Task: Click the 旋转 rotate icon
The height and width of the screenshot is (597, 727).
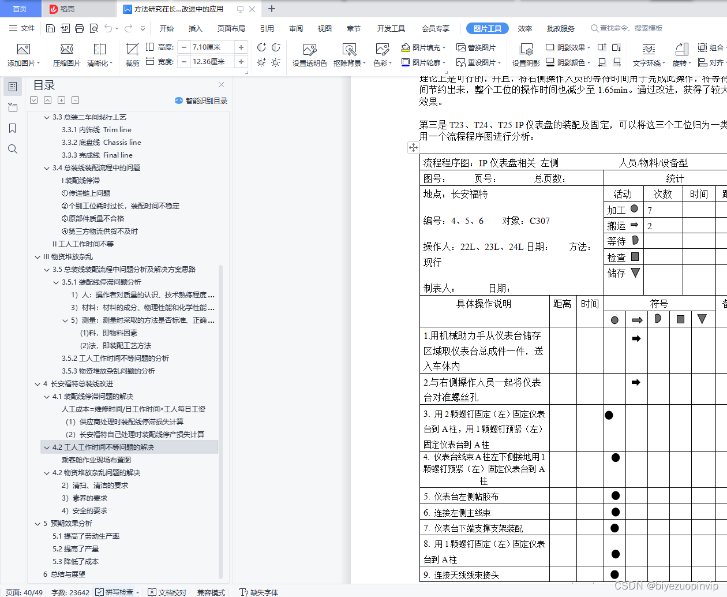Action: [682, 50]
